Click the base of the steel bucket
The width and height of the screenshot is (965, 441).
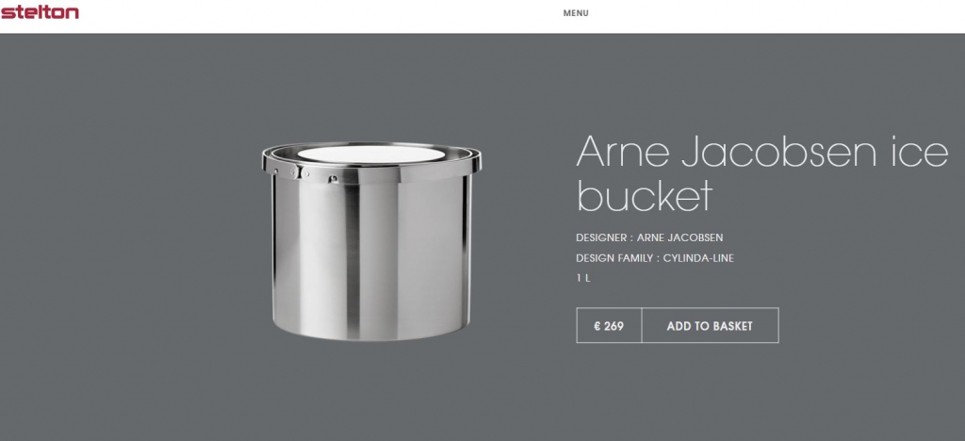pos(371,332)
